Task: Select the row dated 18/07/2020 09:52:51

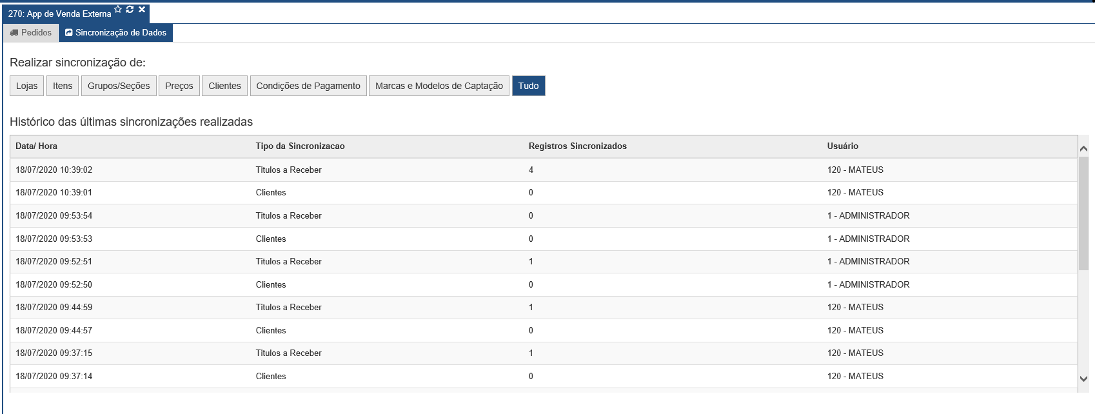Action: tap(544, 262)
